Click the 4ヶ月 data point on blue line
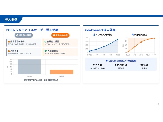This screenshot has width=163, height=122. 118,39
